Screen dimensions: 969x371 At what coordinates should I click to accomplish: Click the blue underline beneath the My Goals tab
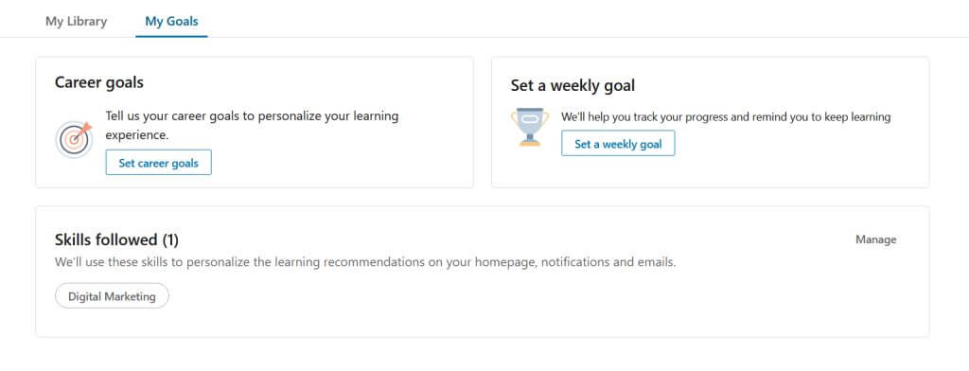[171, 36]
